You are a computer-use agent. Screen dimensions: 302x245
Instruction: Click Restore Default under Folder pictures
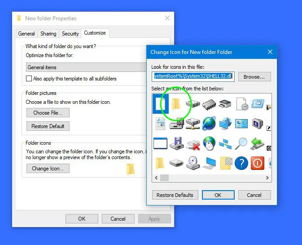click(x=48, y=126)
